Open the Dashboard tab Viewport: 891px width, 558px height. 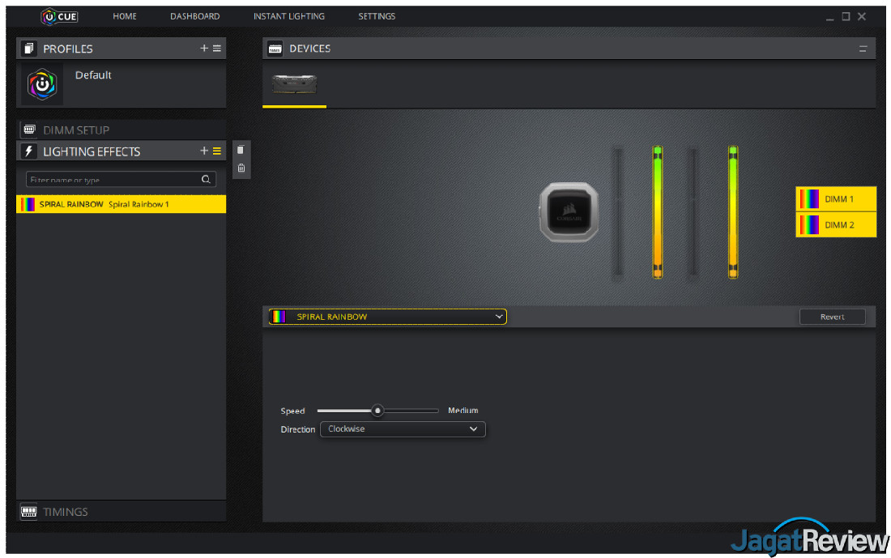click(x=194, y=16)
